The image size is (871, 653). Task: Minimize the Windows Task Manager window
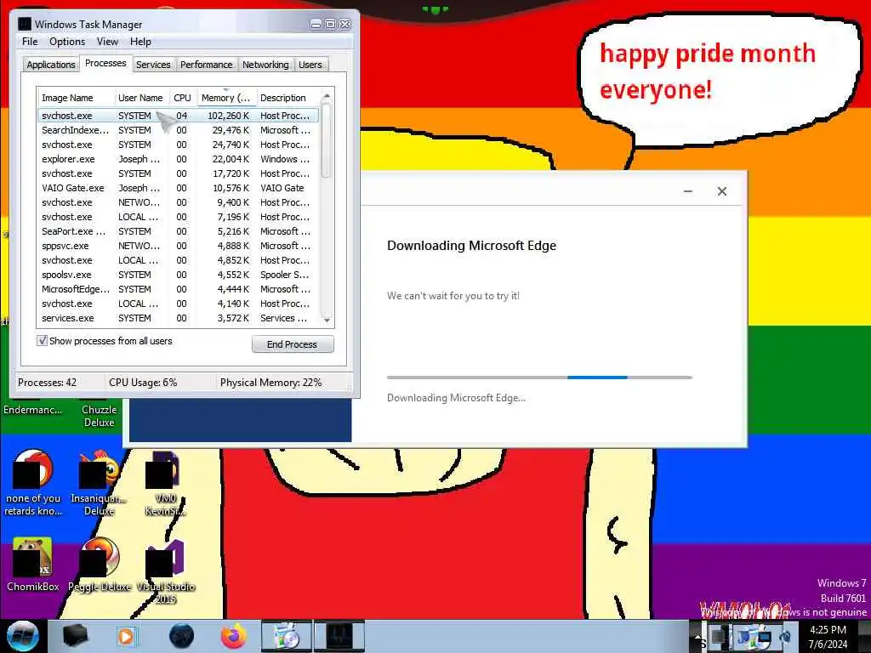[x=316, y=24]
